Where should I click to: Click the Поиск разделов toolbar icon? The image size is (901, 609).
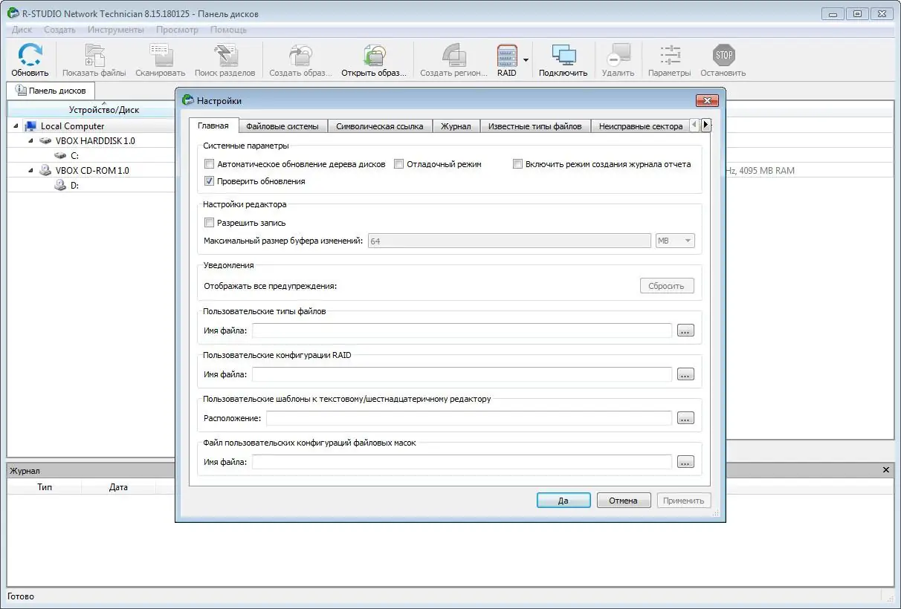(x=225, y=55)
